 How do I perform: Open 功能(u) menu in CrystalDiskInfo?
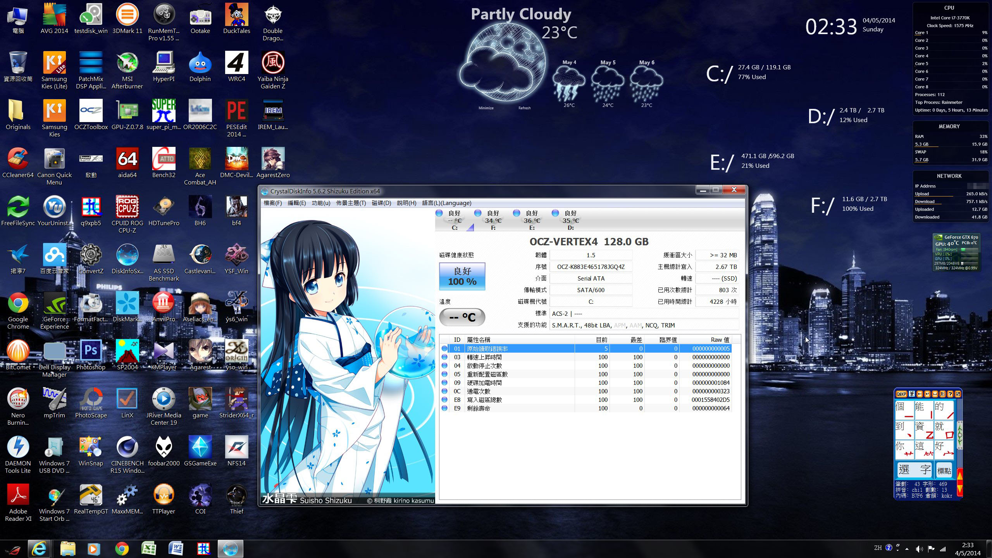click(321, 203)
